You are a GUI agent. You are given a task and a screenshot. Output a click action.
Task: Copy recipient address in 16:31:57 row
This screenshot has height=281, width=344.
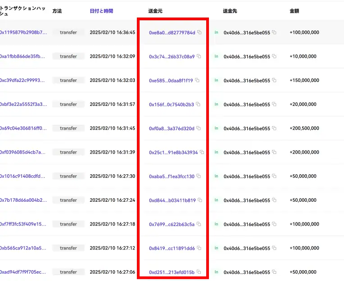click(274, 104)
